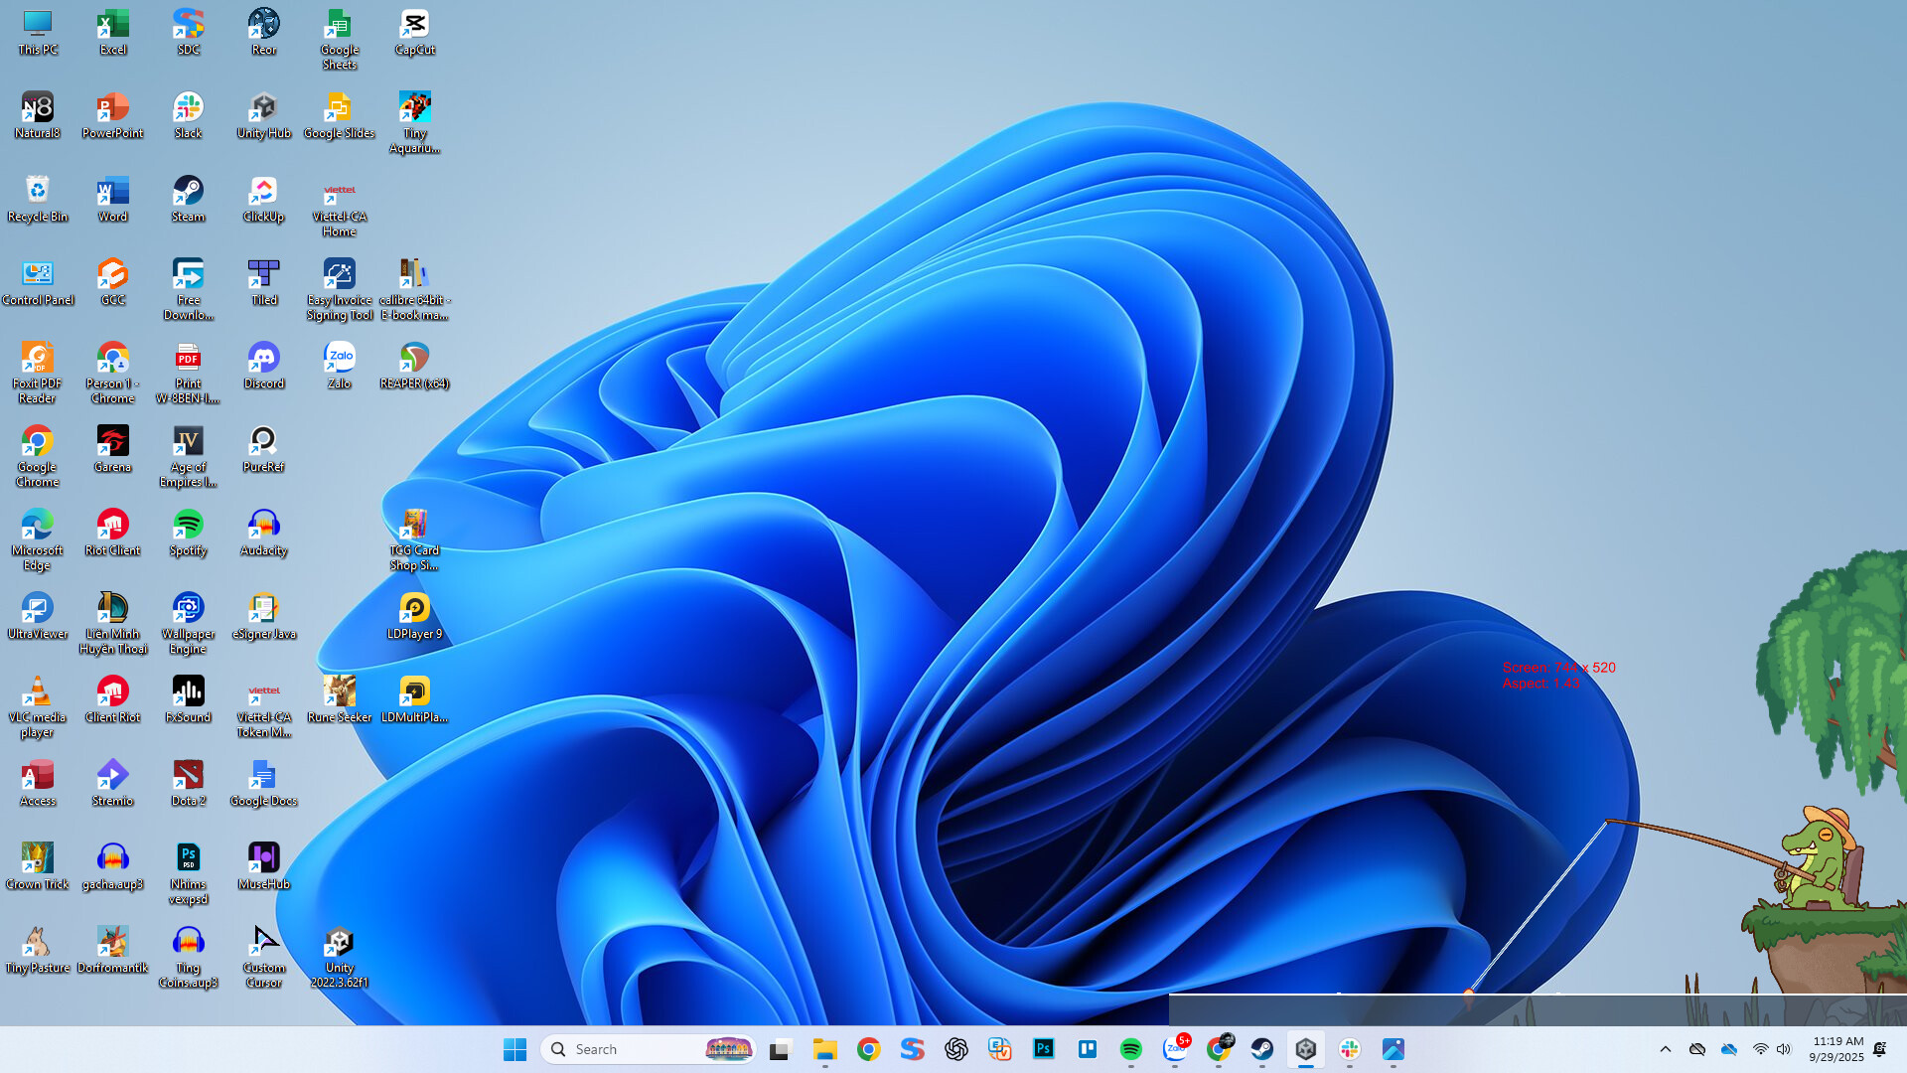Open Zalo with unread notifications badge
The width and height of the screenshot is (1907, 1073).
pos(1175,1050)
